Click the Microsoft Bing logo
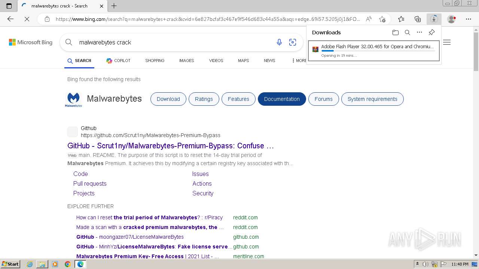 (x=31, y=42)
